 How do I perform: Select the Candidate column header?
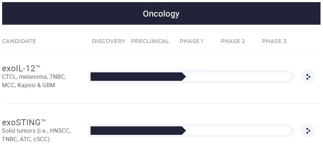(x=19, y=41)
